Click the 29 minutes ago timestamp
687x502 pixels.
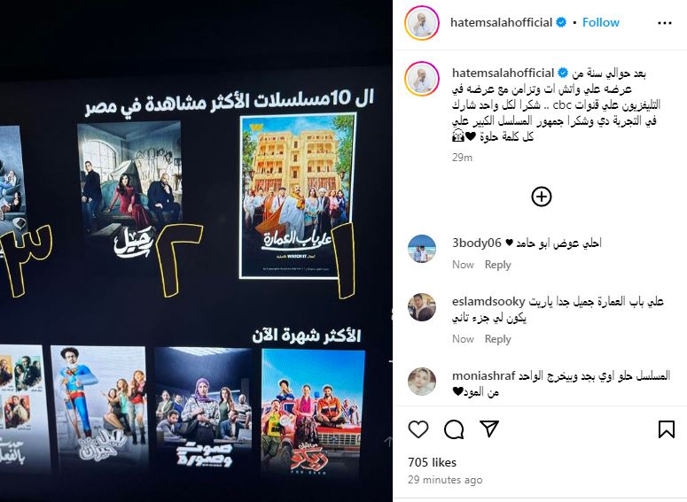point(445,480)
